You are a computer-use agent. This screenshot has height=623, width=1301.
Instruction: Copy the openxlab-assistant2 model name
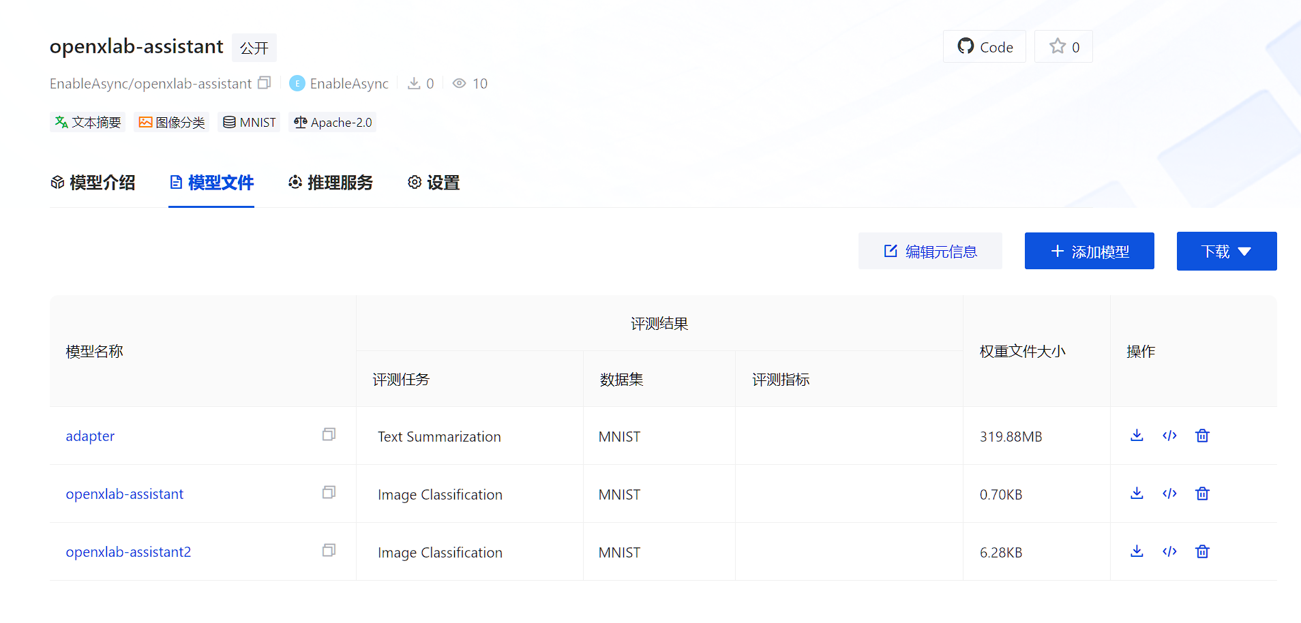pos(329,551)
